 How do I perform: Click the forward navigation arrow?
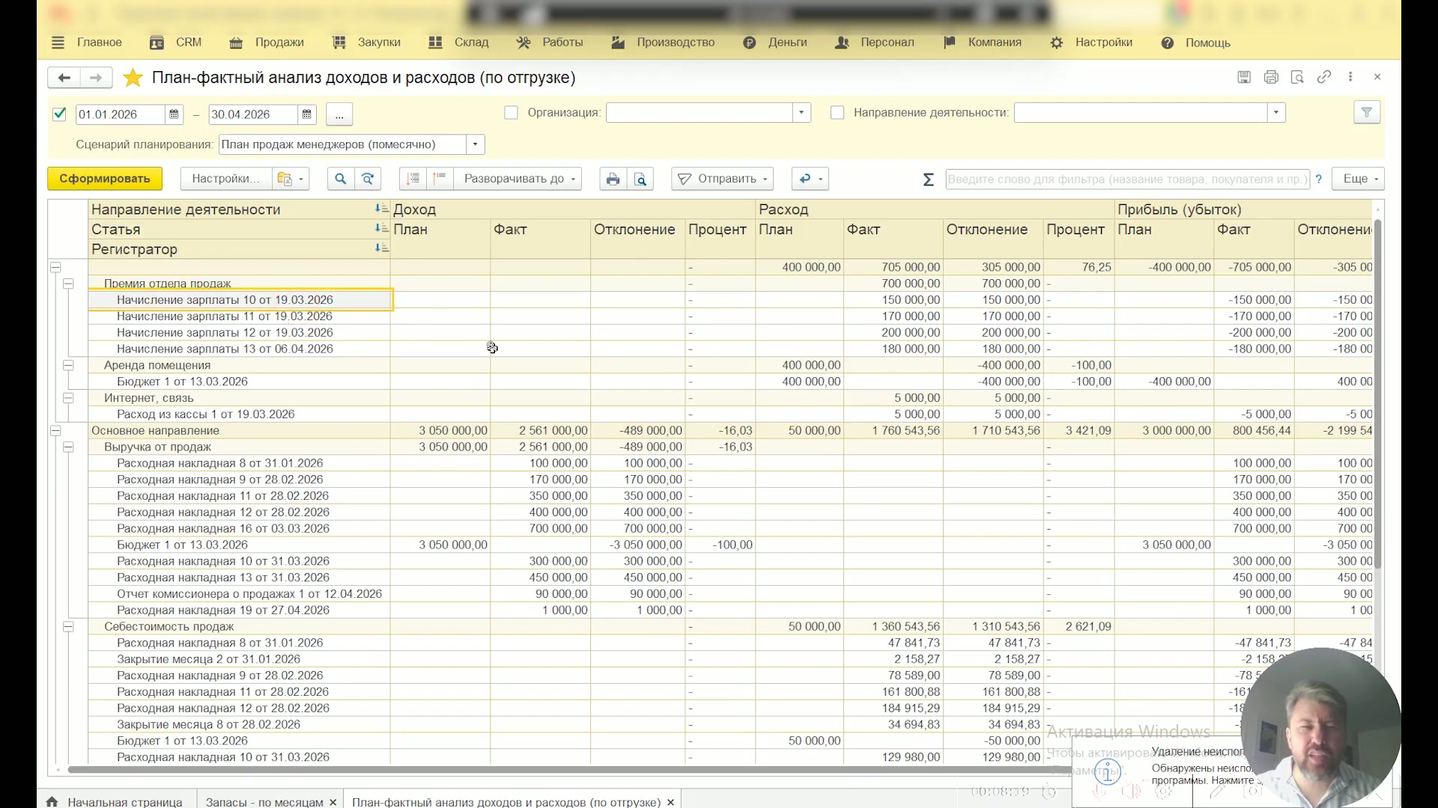96,78
